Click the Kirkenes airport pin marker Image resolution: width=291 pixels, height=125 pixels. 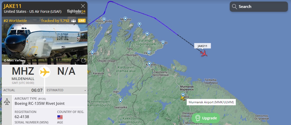click(x=149, y=64)
